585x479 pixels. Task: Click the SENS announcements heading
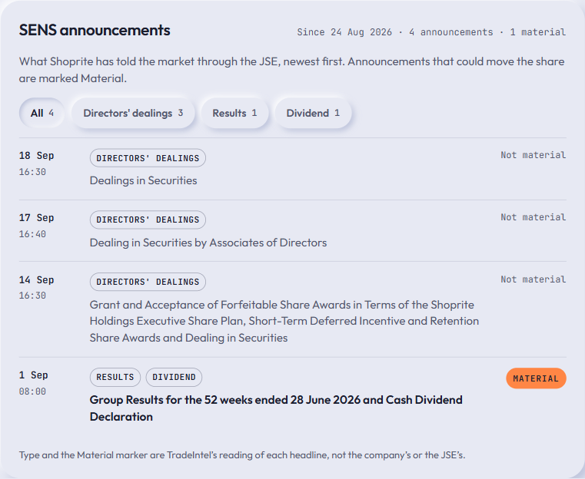pos(95,30)
